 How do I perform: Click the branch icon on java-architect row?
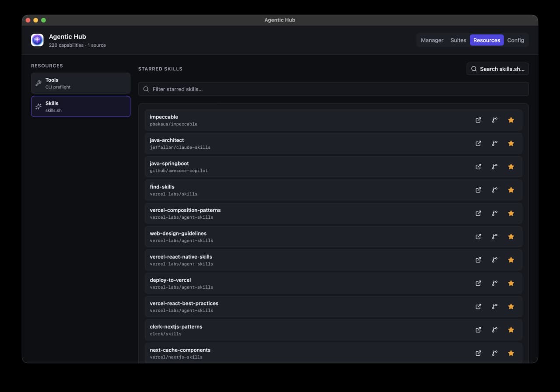[495, 143]
